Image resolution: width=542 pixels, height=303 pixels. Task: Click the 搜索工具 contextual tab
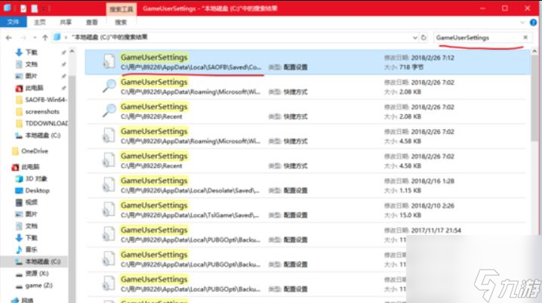[x=122, y=9]
